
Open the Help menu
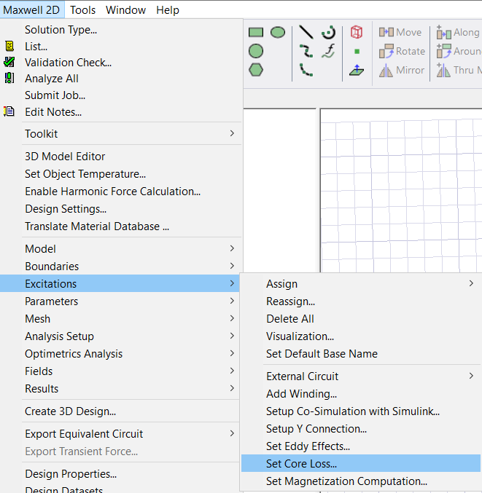(168, 10)
